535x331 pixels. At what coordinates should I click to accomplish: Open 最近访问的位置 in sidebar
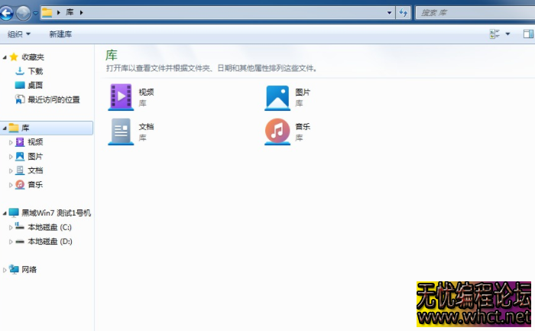53,99
